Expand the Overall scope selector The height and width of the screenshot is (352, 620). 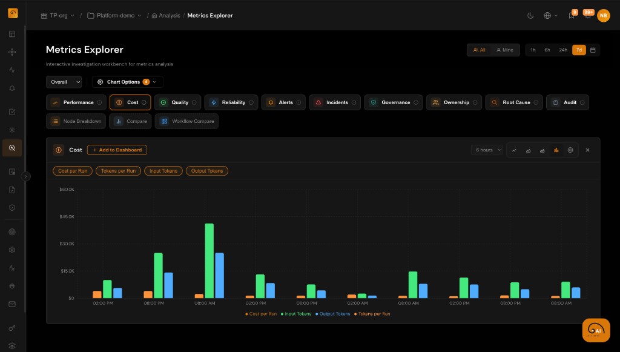64,82
